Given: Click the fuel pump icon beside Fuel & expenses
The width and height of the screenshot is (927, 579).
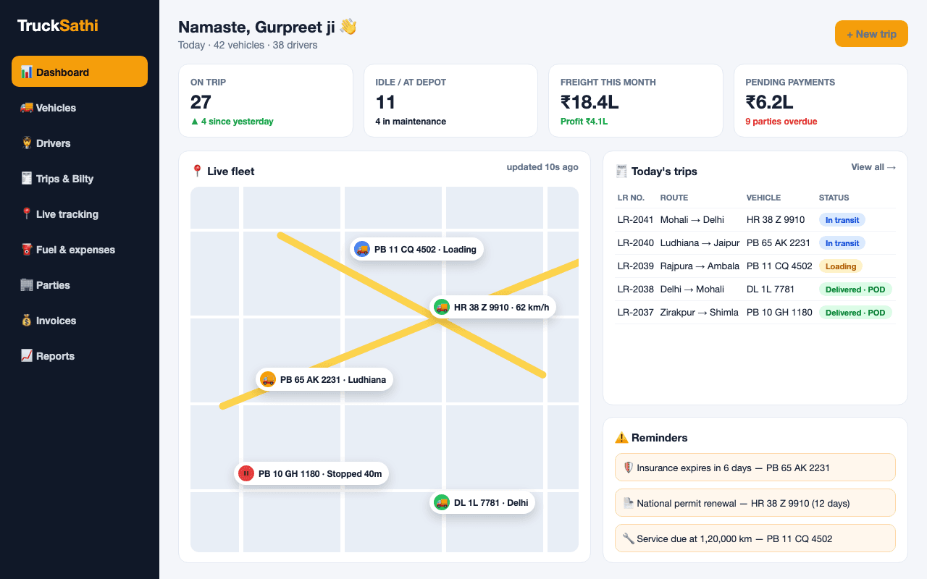Looking at the screenshot, I should pos(26,249).
